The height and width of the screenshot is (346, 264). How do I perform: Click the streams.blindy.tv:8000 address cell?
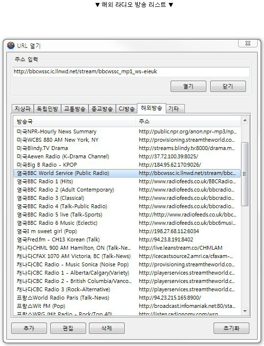pyautogui.click(x=187, y=148)
